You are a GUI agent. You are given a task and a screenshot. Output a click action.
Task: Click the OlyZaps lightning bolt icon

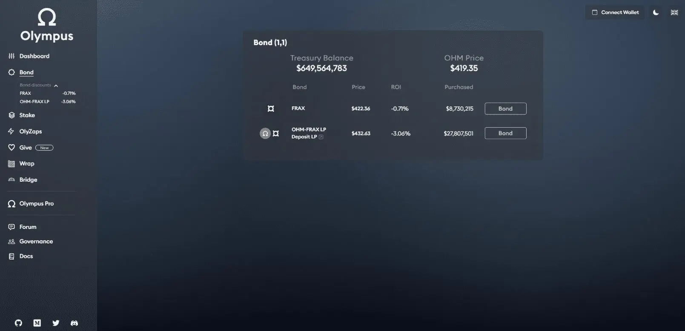click(11, 131)
